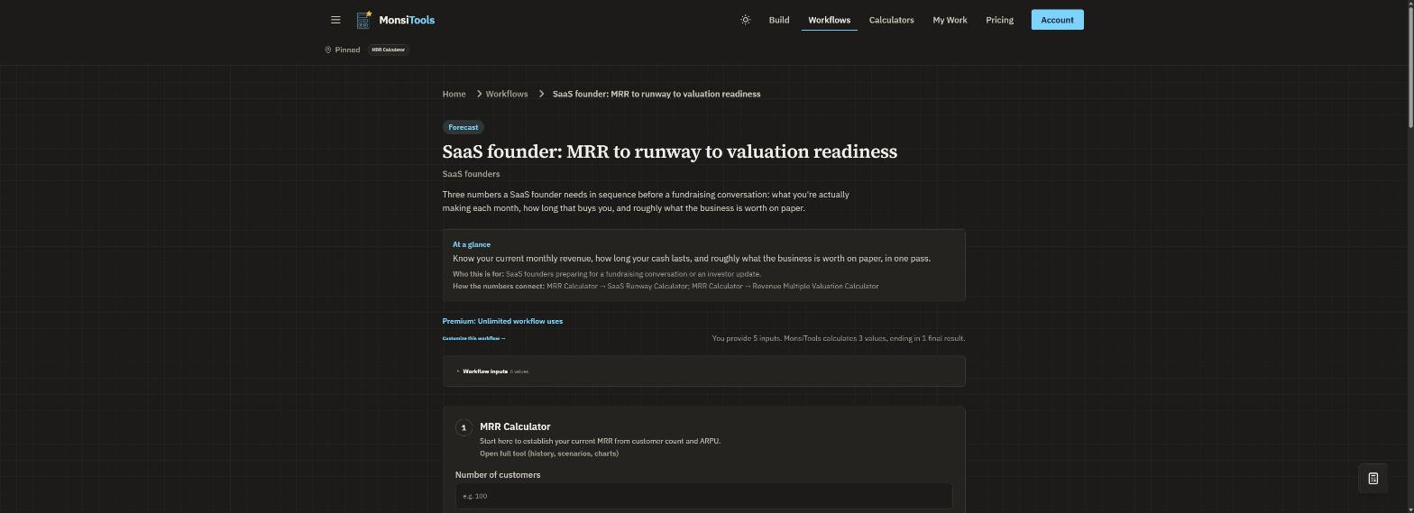Navigate to Workflows breadcrumb
The height and width of the screenshot is (513, 1414).
click(x=507, y=94)
